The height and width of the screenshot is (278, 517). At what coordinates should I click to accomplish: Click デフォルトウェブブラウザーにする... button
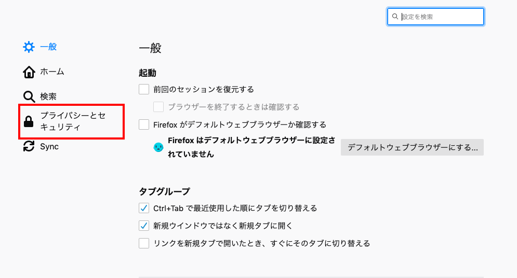[412, 147]
